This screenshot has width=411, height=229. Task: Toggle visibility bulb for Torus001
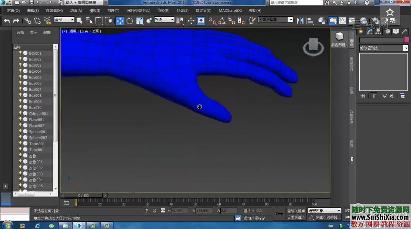[x=20, y=143]
